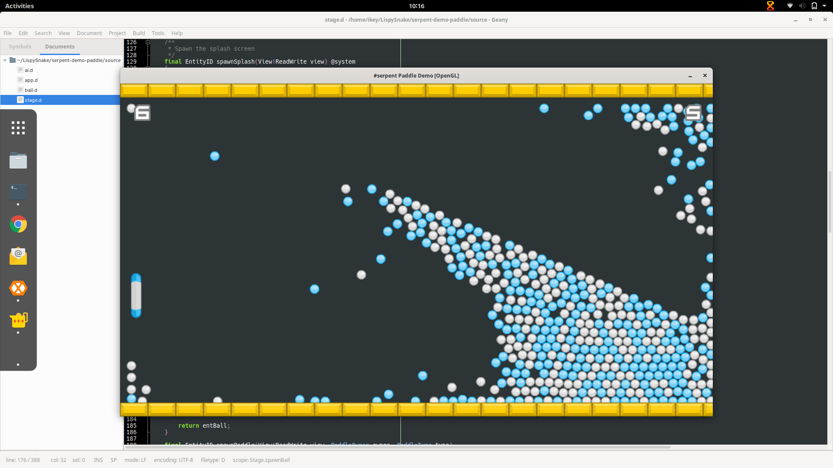The height and width of the screenshot is (468, 833).
Task: Collapse the serpent-demo-paddle/source folder tree
Action: (x=5, y=60)
